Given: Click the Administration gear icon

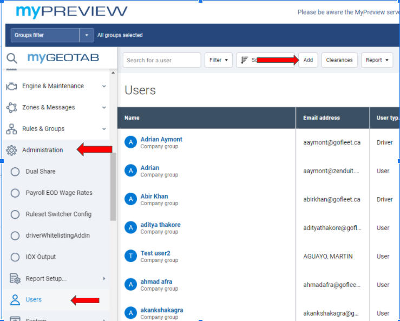Looking at the screenshot, I should click(x=11, y=150).
